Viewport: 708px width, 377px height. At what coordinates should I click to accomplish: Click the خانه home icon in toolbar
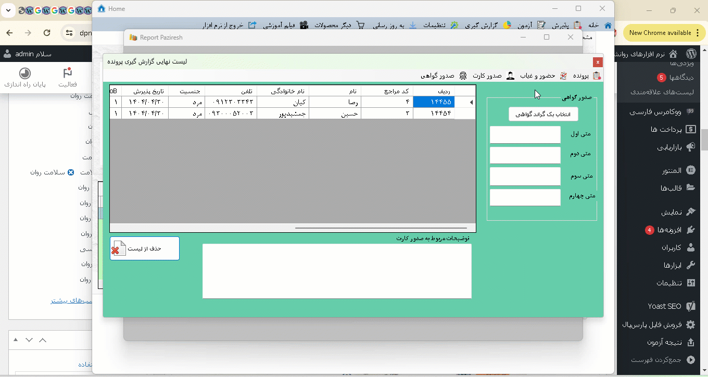pyautogui.click(x=608, y=25)
